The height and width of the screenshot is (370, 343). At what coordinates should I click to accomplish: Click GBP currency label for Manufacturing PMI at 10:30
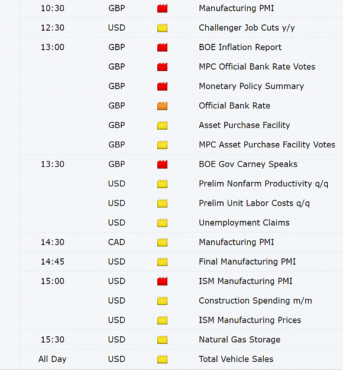[x=117, y=8]
